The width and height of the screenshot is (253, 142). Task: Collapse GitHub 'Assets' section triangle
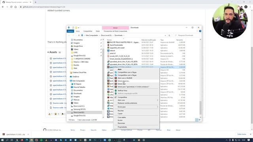[48, 52]
